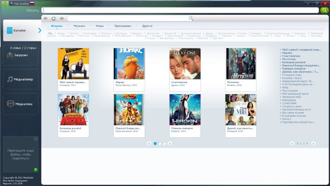Click the small icon atop the share drop area
The image size is (330, 186).
tap(36, 139)
